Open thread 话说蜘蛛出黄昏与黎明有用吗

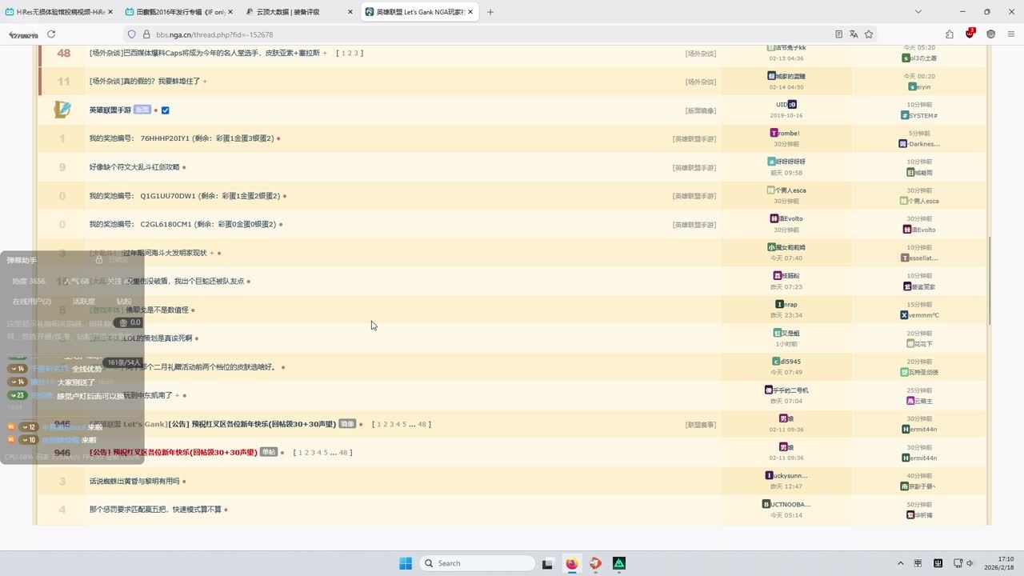click(x=134, y=482)
